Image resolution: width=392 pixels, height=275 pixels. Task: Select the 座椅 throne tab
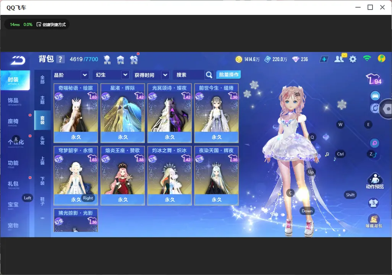15,122
